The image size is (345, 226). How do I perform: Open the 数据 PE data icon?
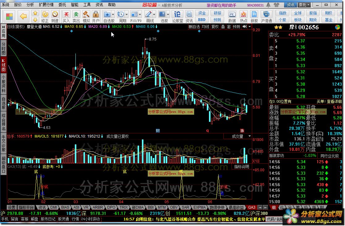coord(232,17)
